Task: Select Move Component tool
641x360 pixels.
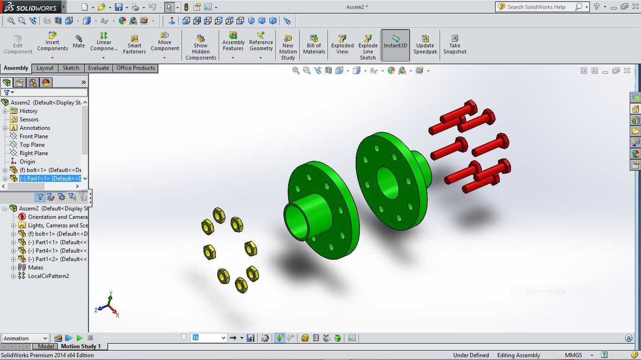Action: (165, 42)
